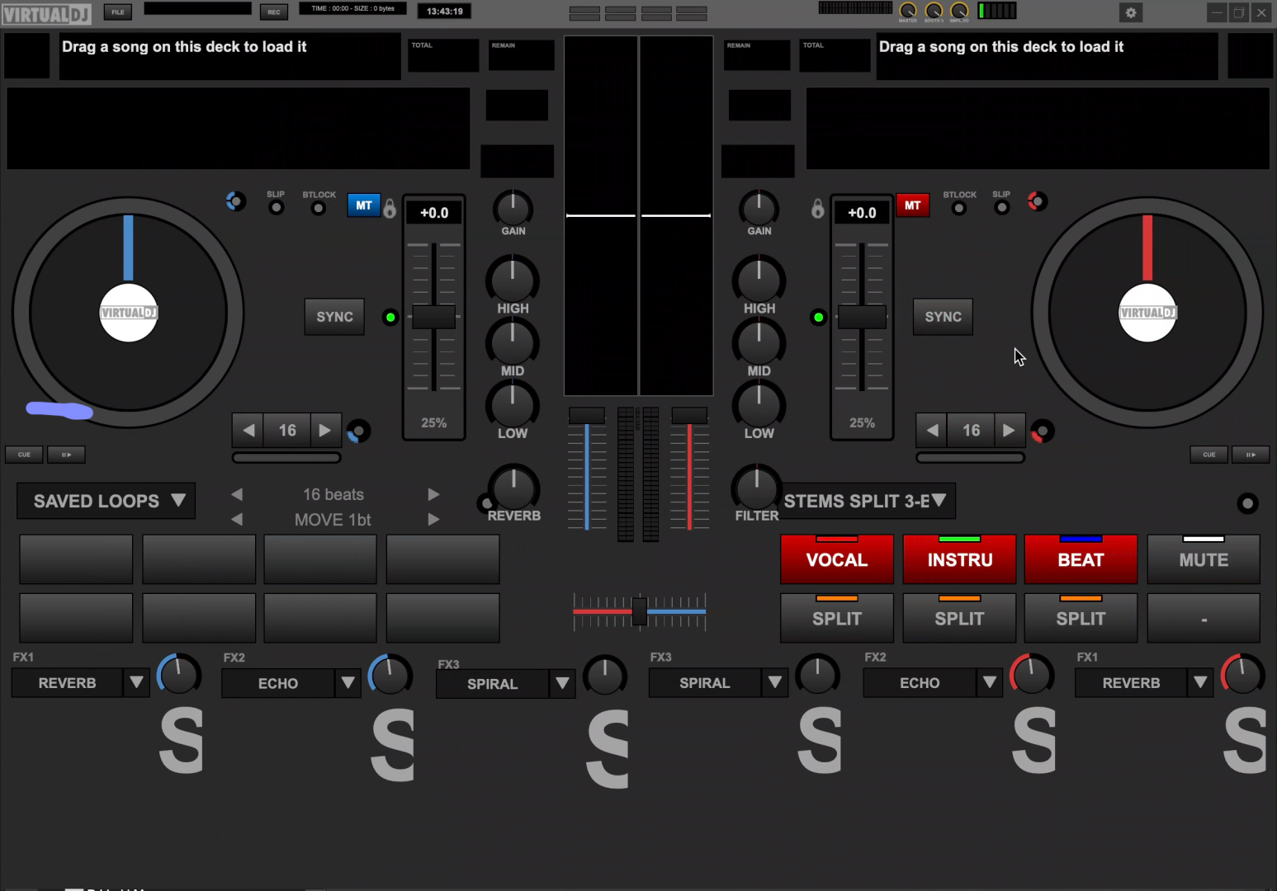Screen dimensions: 1277x891
Task: Click the right deck HIGH EQ knob
Action: click(x=759, y=279)
